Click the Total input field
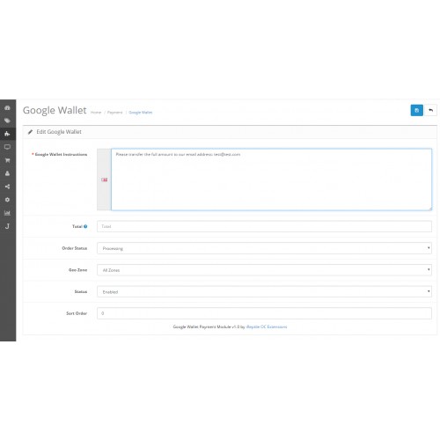The height and width of the screenshot is (440, 440). coord(264,226)
